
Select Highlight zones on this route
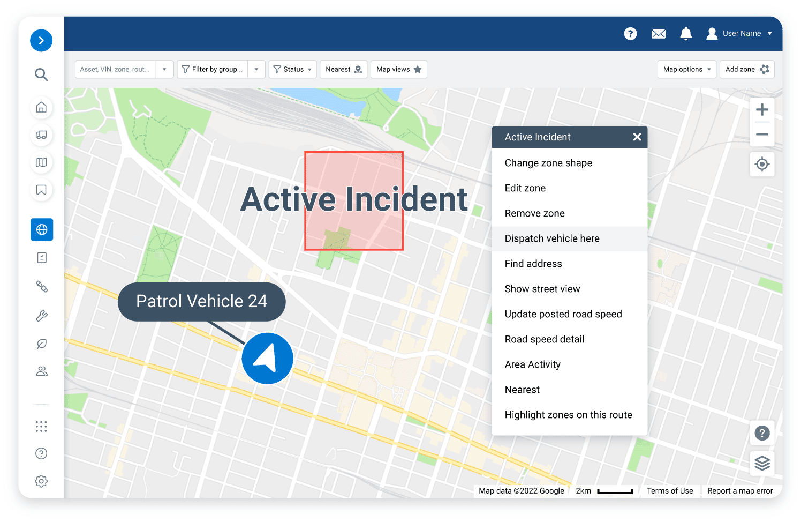tap(570, 415)
